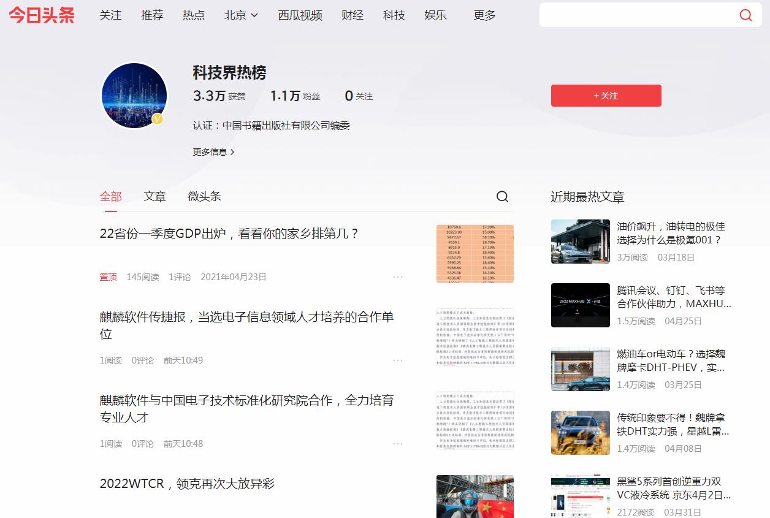
Task: Click the 今日头条 logo
Action: click(40, 16)
